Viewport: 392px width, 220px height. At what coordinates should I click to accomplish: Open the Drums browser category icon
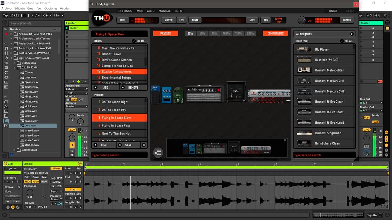pos(6,53)
